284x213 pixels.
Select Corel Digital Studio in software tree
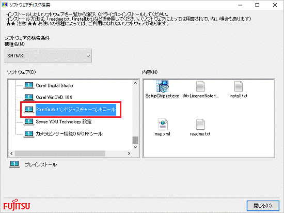[x=54, y=86]
